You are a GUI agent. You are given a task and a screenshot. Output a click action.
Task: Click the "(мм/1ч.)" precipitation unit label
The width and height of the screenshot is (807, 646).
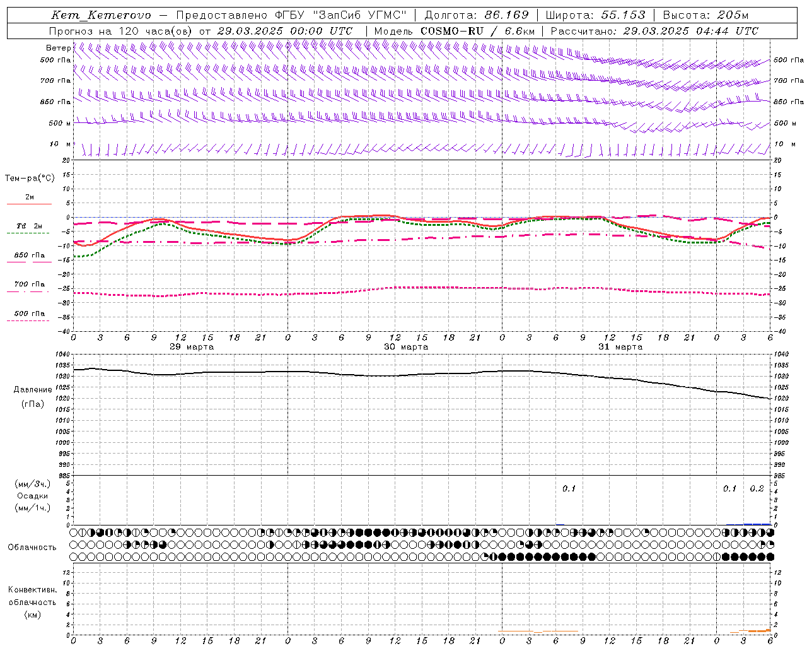pos(33,508)
